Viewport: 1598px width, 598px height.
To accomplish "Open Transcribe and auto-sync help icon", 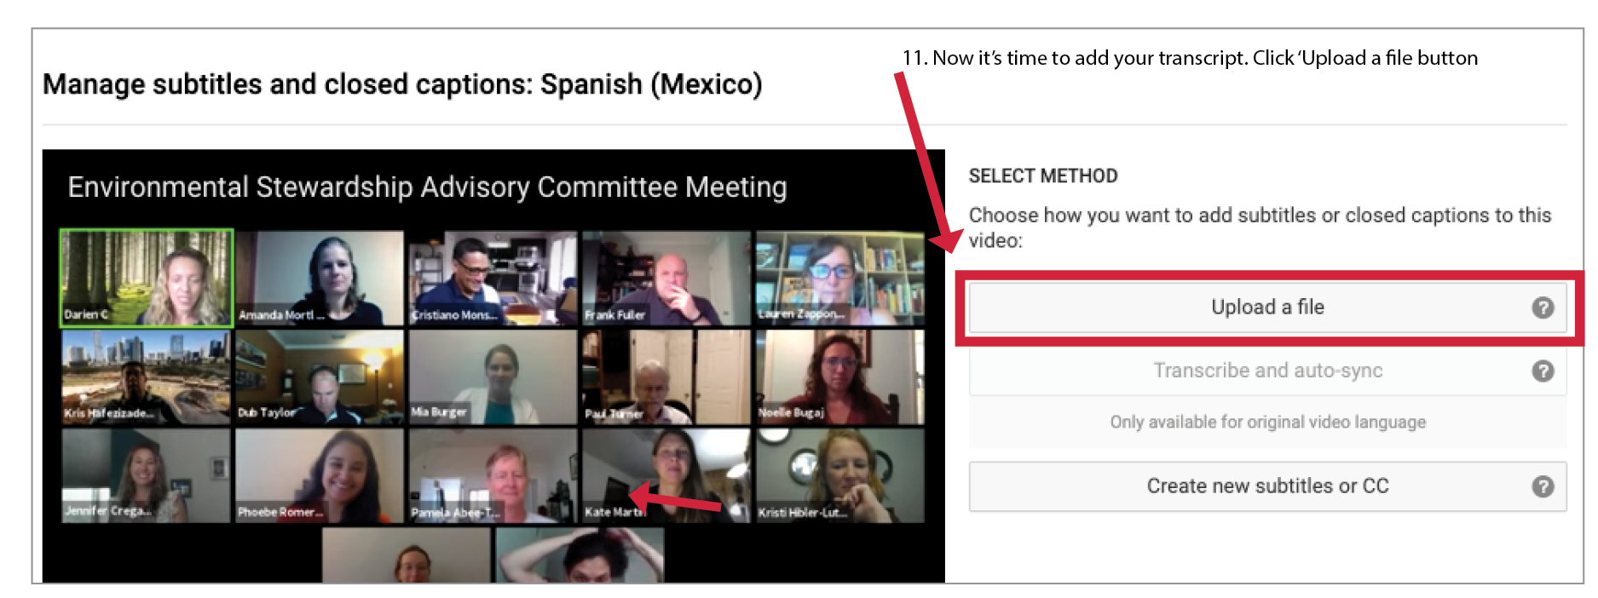I will [x=1543, y=371].
